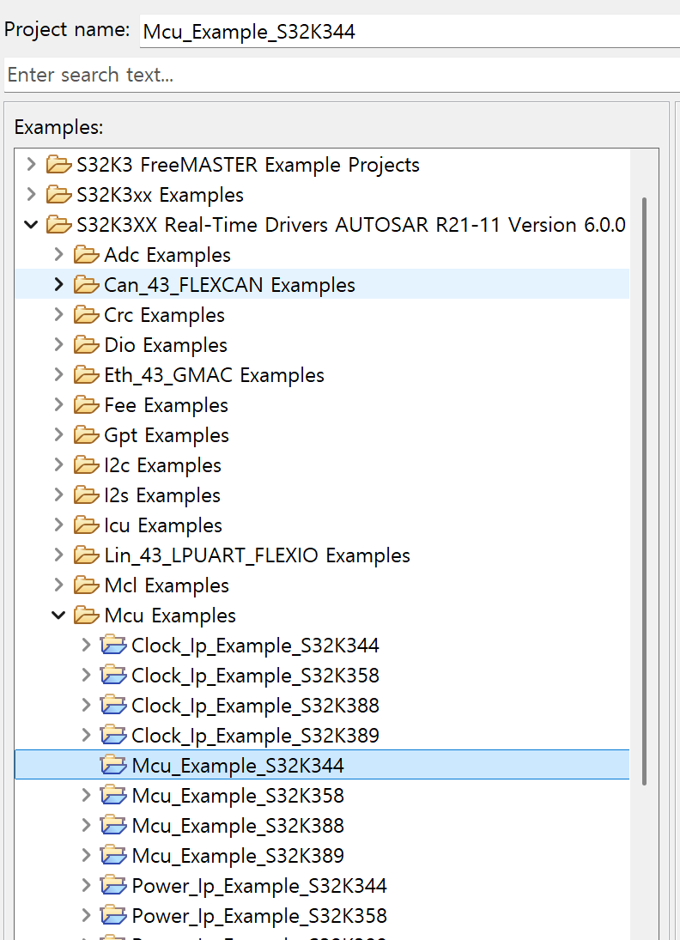The height and width of the screenshot is (940, 680).
Task: Expand Can_43_FLEXCAN Examples folder arrow
Action: 58,285
